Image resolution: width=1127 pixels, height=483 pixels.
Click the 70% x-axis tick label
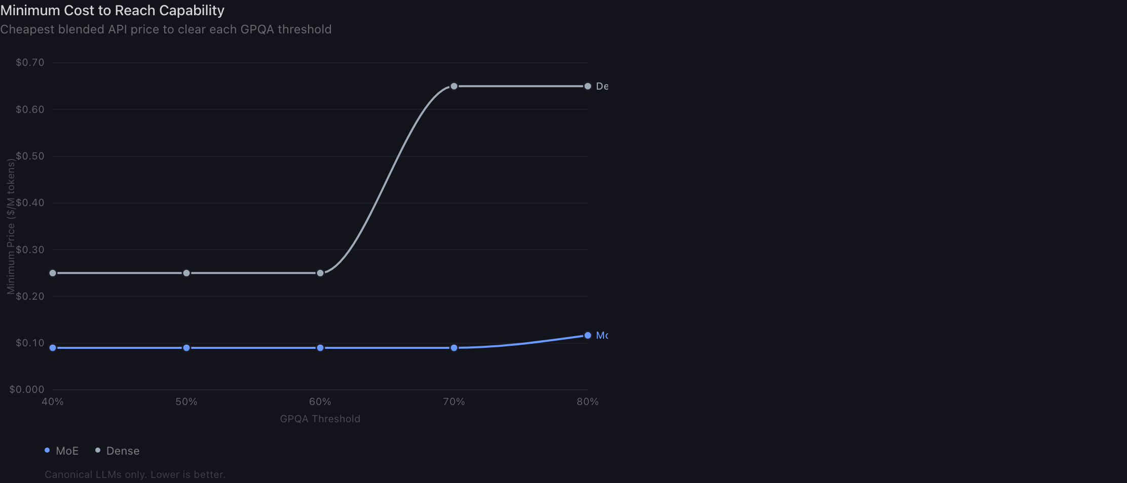[x=454, y=401]
